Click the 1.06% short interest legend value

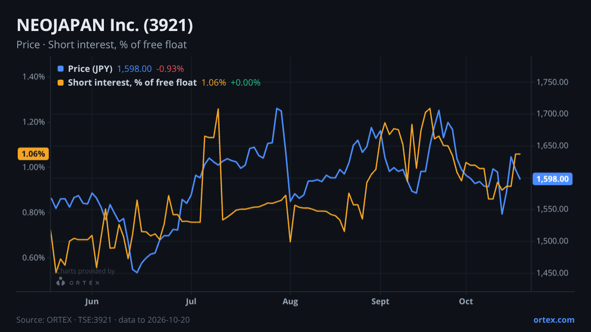coord(214,83)
